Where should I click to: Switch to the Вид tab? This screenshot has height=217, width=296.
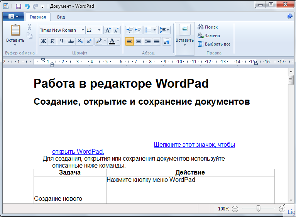(61, 17)
